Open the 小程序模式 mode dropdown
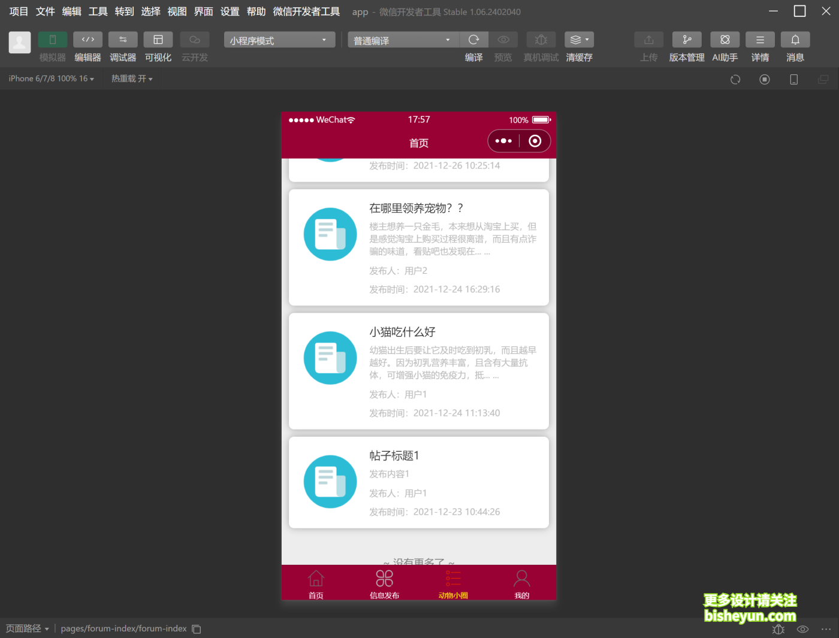839x638 pixels. (279, 40)
